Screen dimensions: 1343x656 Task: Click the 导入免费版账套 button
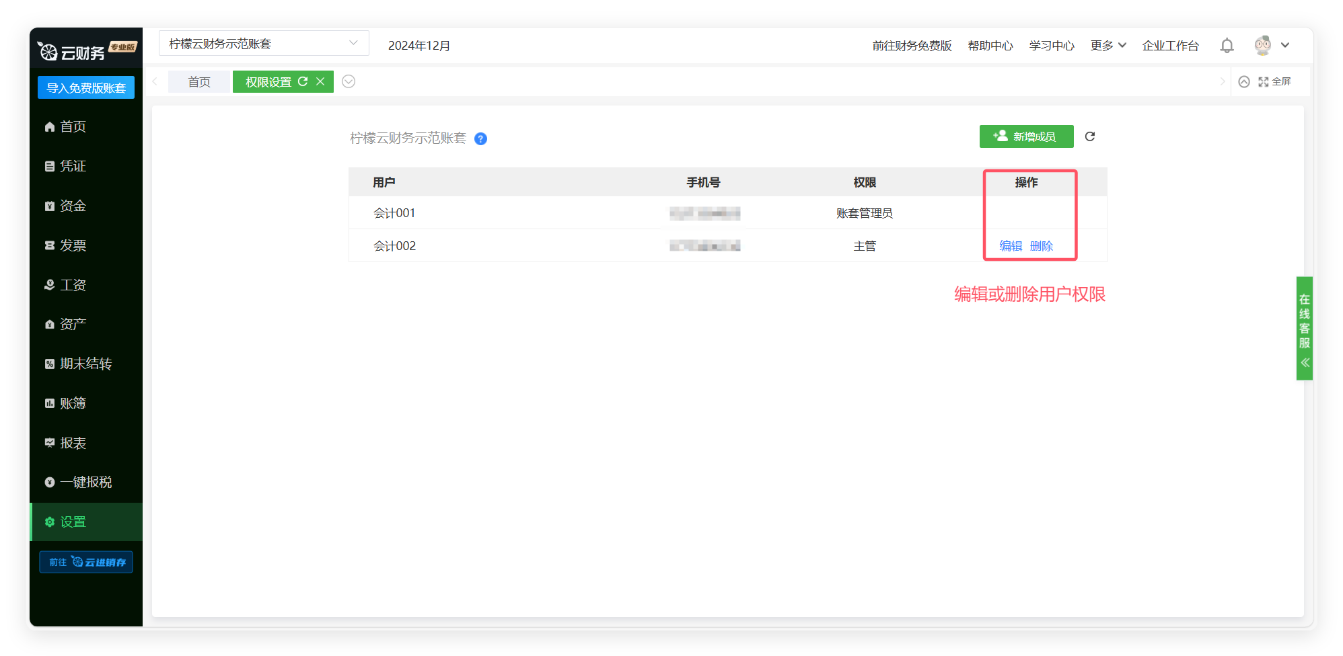[x=86, y=88]
